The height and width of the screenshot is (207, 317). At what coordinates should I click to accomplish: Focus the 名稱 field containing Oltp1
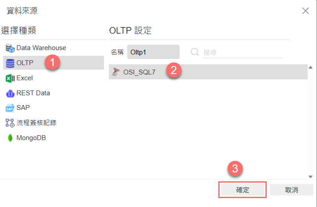(x=153, y=52)
